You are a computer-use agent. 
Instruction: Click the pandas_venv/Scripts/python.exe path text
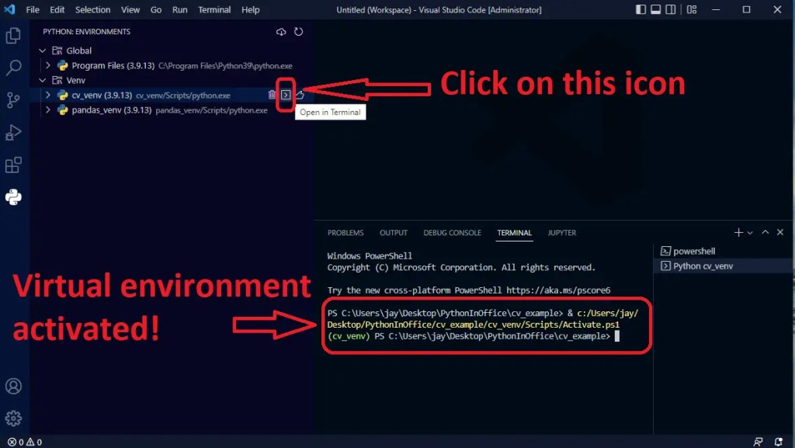211,110
